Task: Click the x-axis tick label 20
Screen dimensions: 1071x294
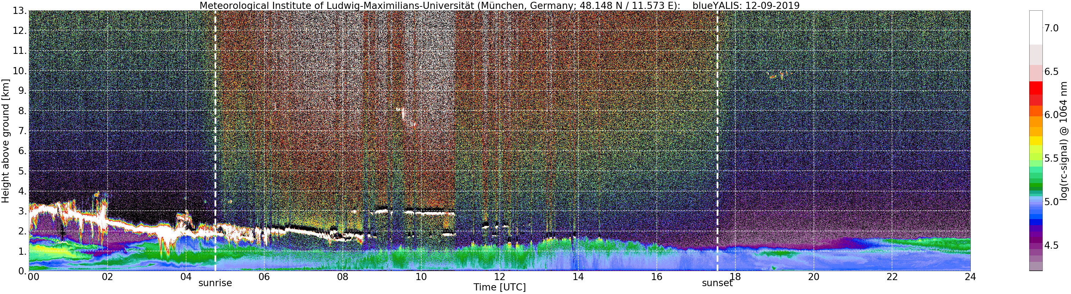Action: pos(814,277)
